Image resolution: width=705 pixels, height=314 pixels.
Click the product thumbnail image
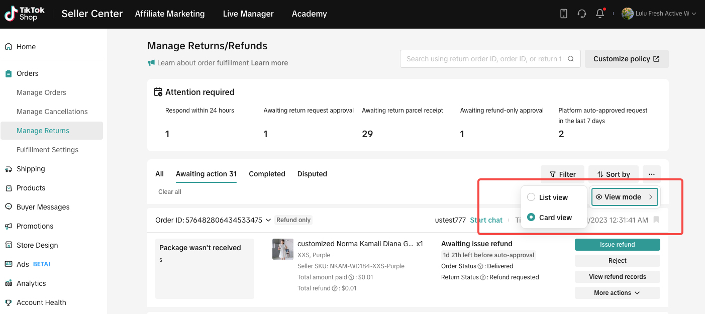(x=283, y=249)
